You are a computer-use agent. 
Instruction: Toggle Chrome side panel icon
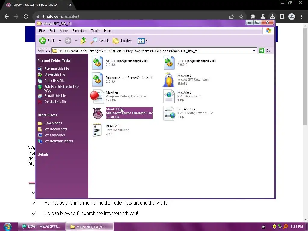pos(282,17)
